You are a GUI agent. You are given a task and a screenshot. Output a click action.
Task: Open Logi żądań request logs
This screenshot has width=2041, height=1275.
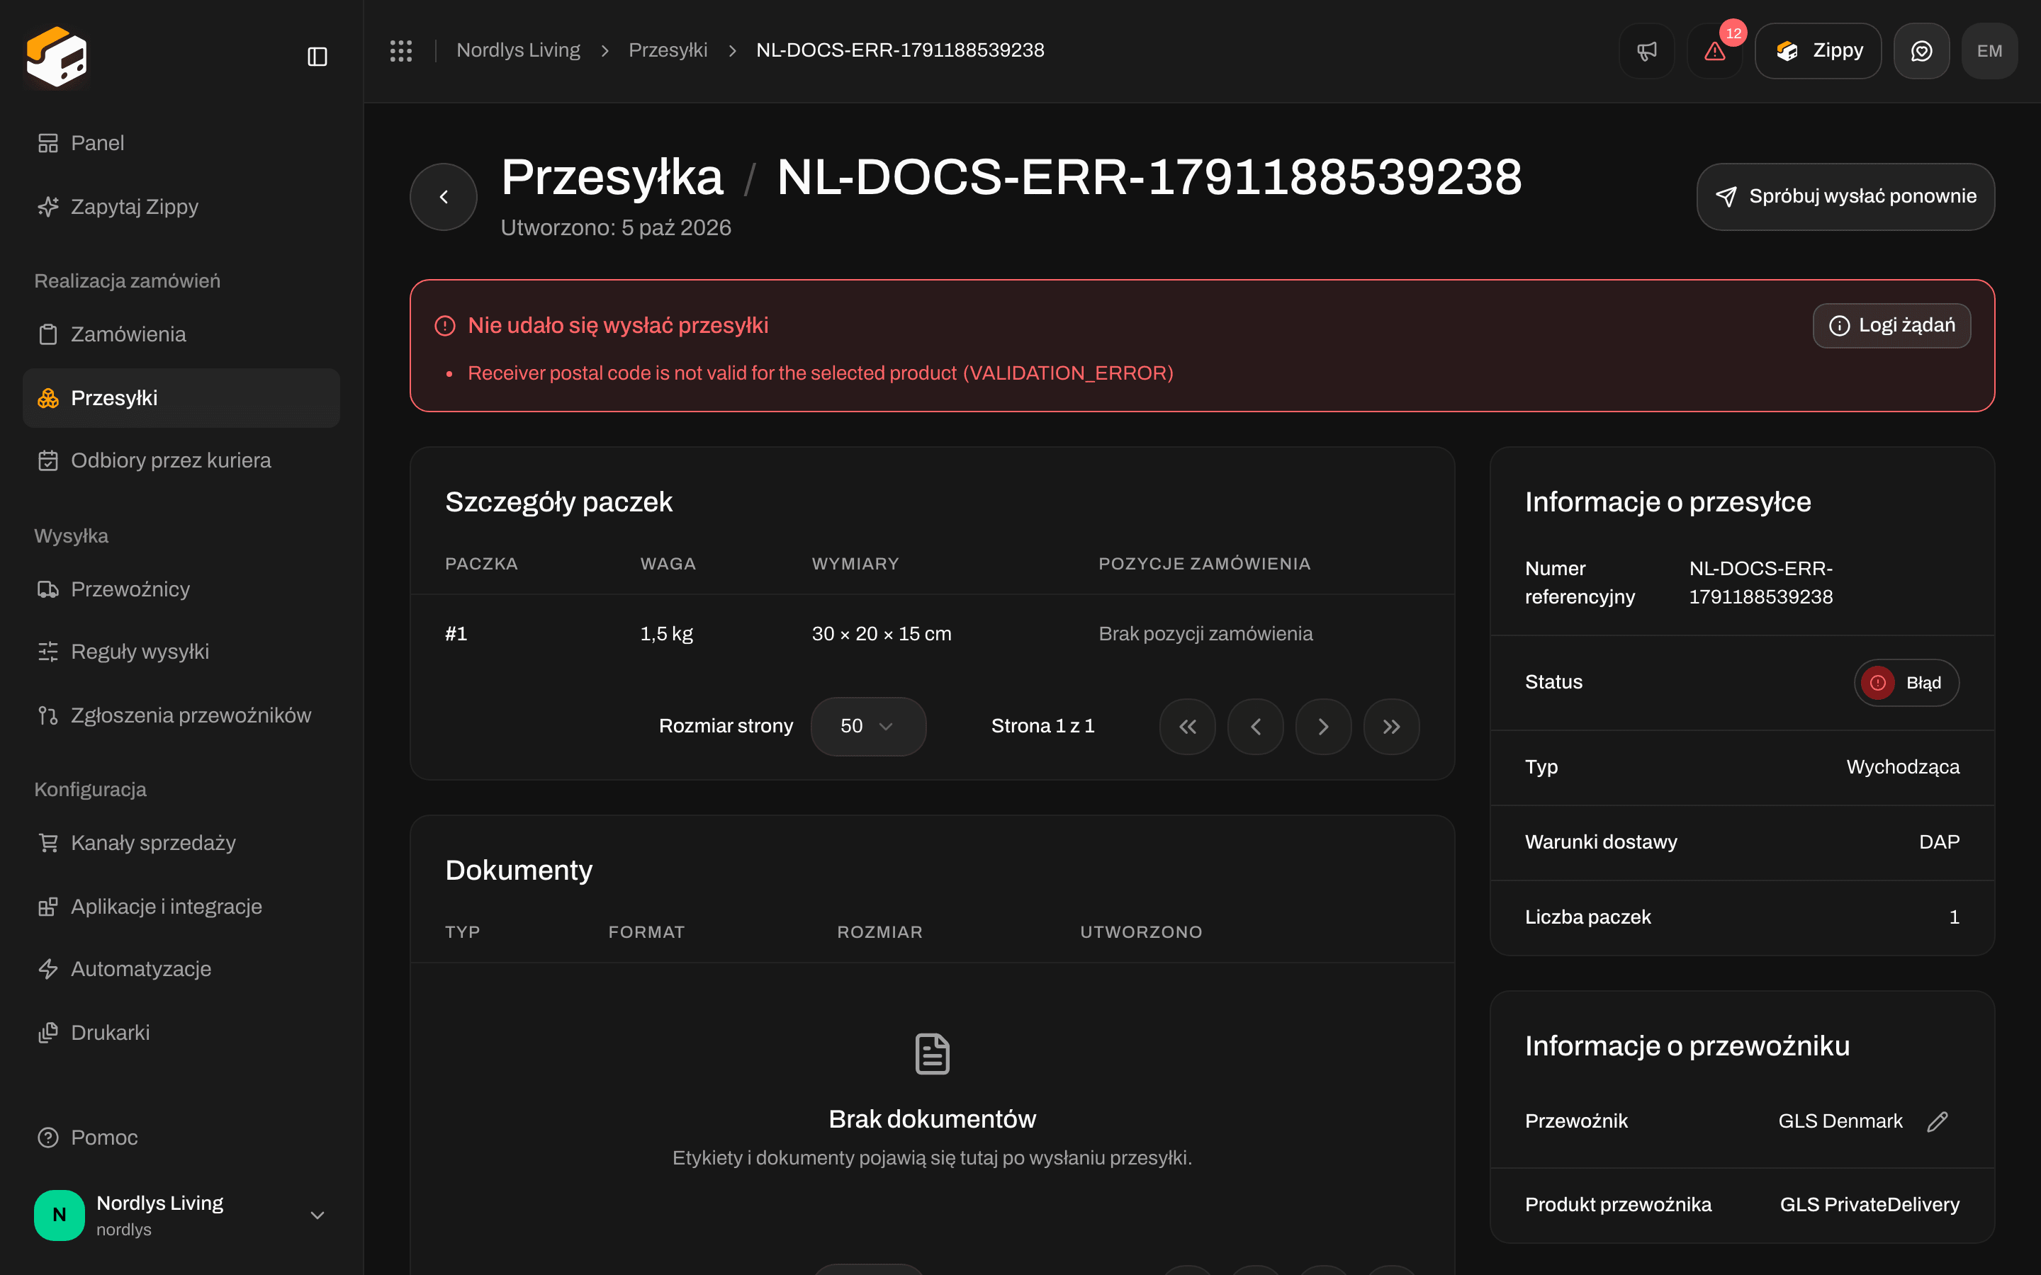(x=1891, y=326)
